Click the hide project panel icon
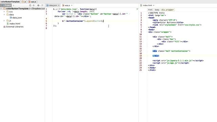The width and height of the screenshot is (217, 122). pos(42,5)
